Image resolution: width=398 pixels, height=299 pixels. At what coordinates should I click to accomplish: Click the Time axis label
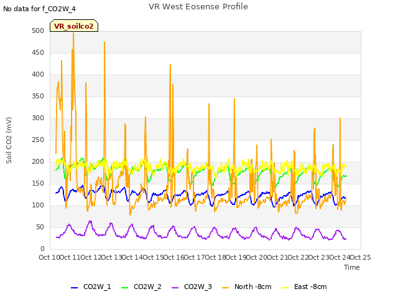coord(352,267)
